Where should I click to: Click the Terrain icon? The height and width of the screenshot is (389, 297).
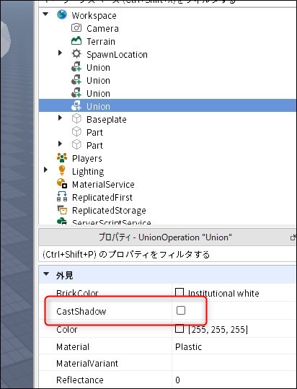pyautogui.click(x=76, y=40)
